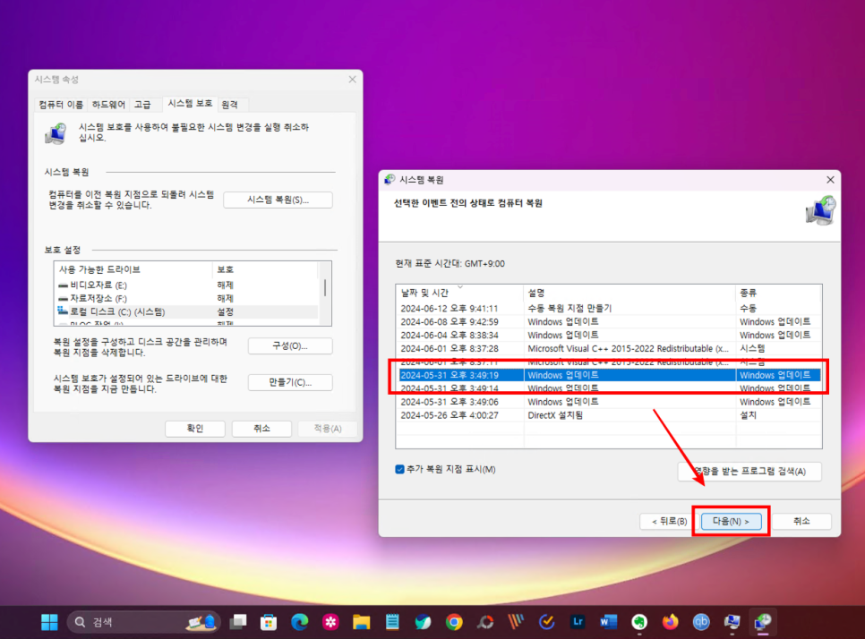Viewport: 865px width, 639px height.
Task: Select 2024-05-31 오후 3:49:06 restore point
Action: (x=609, y=402)
